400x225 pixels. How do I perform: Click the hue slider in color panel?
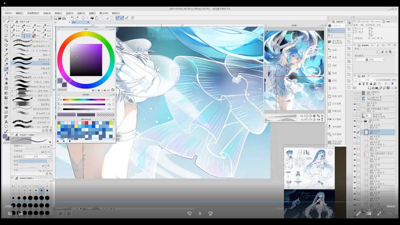[84, 100]
